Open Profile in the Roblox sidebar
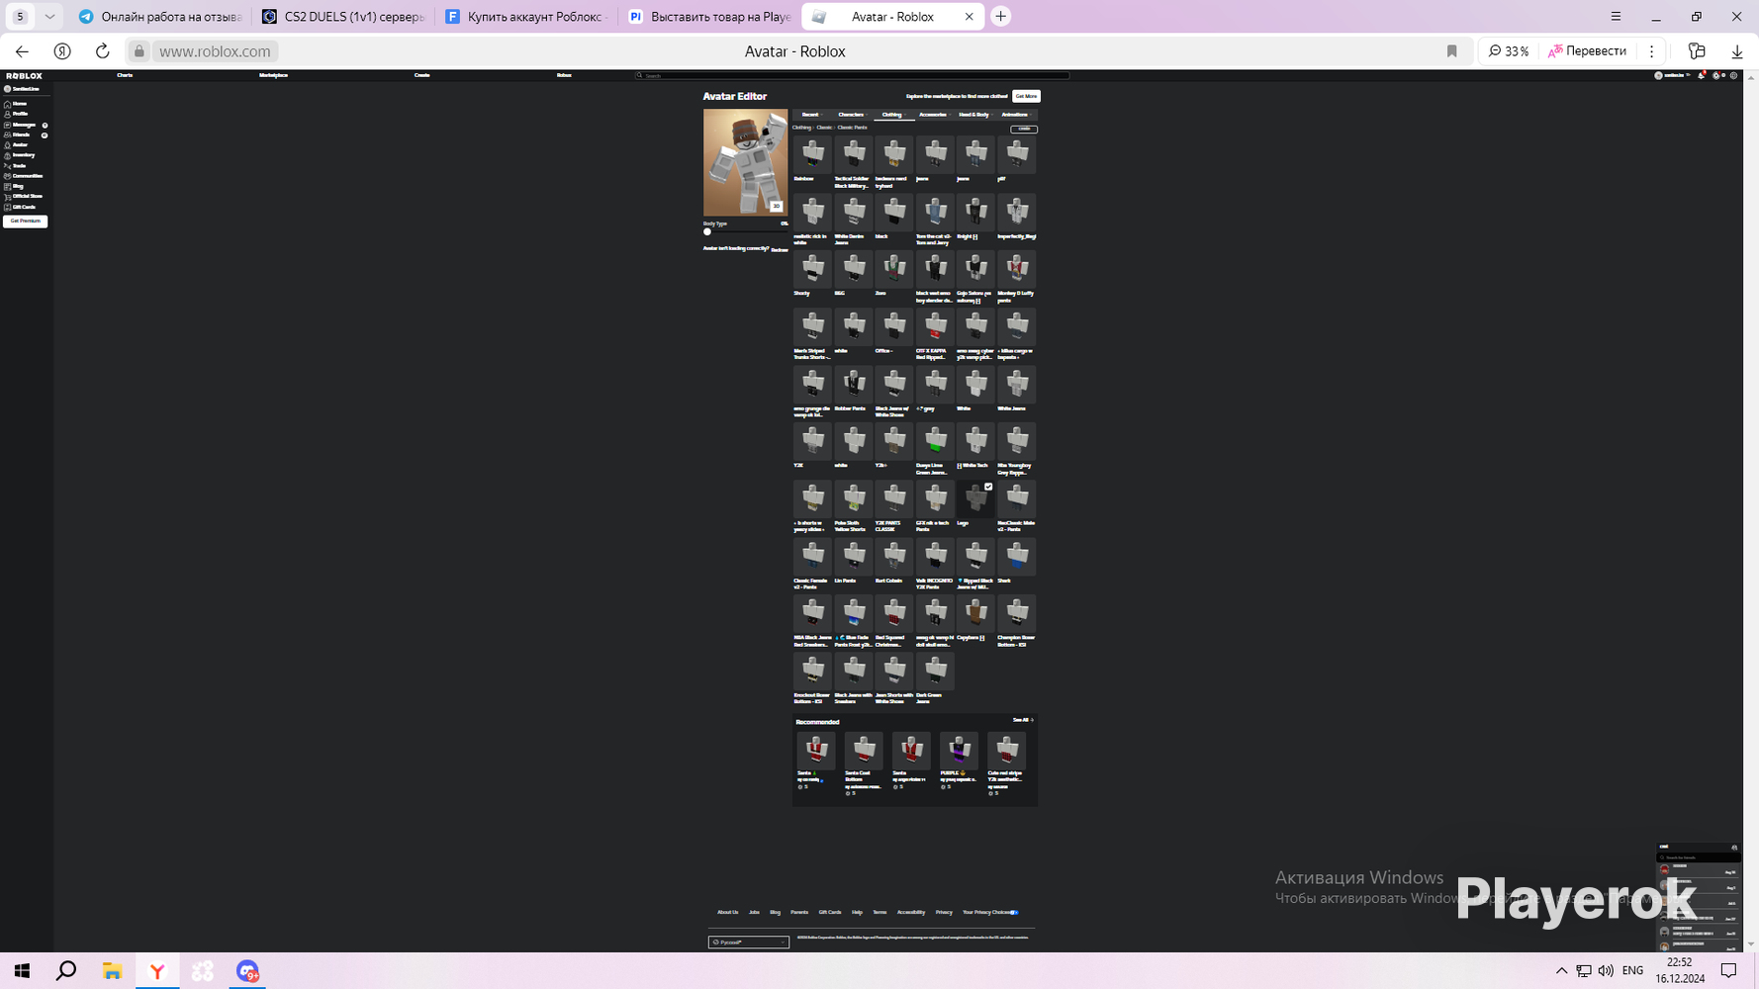 click(17, 114)
